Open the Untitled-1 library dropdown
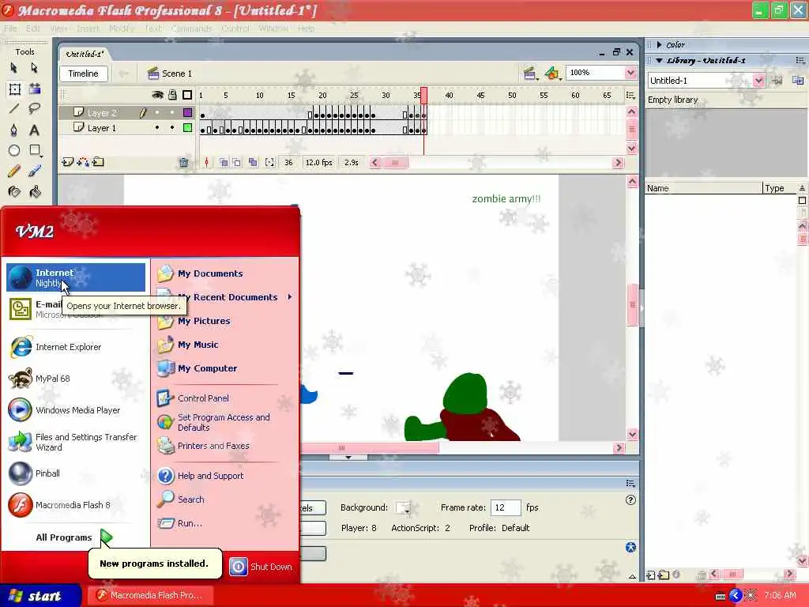The width and height of the screenshot is (809, 607). 758,81
